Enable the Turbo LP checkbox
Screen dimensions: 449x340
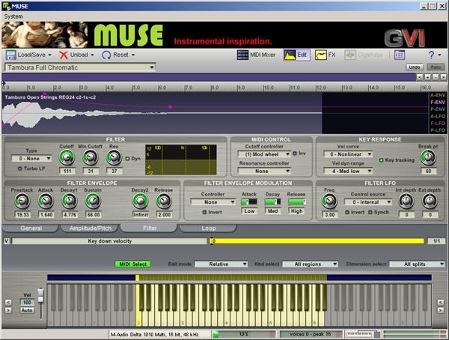click(x=19, y=169)
